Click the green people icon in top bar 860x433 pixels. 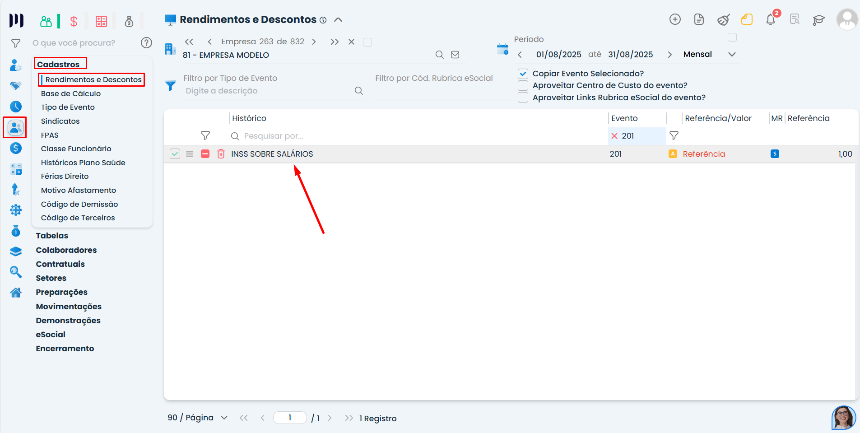pyautogui.click(x=46, y=21)
